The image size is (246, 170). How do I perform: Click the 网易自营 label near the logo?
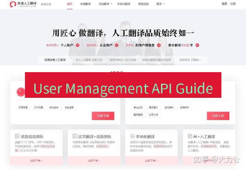[46, 4]
